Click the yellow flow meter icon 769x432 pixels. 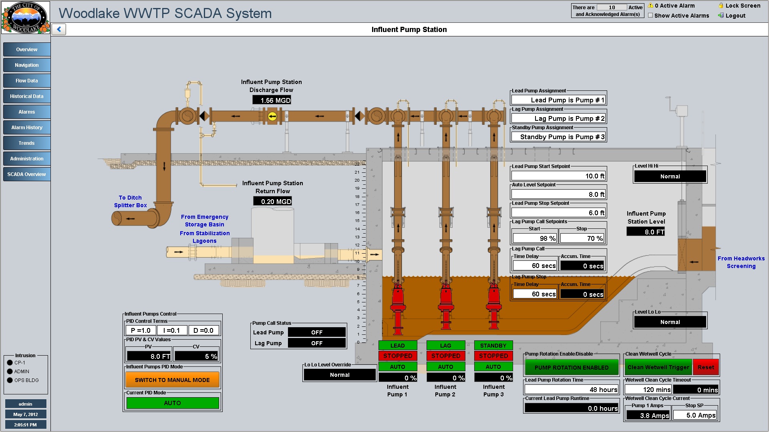(x=272, y=116)
